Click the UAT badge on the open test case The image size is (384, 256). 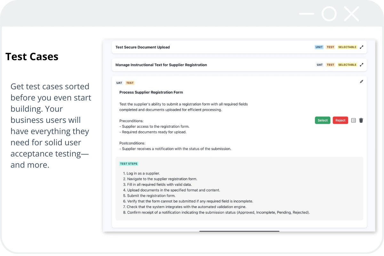click(119, 83)
